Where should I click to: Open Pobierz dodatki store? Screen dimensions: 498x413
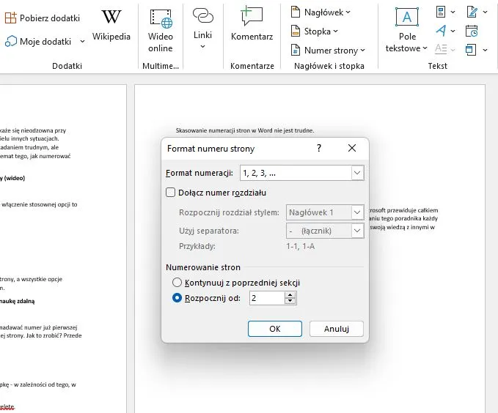click(x=43, y=17)
